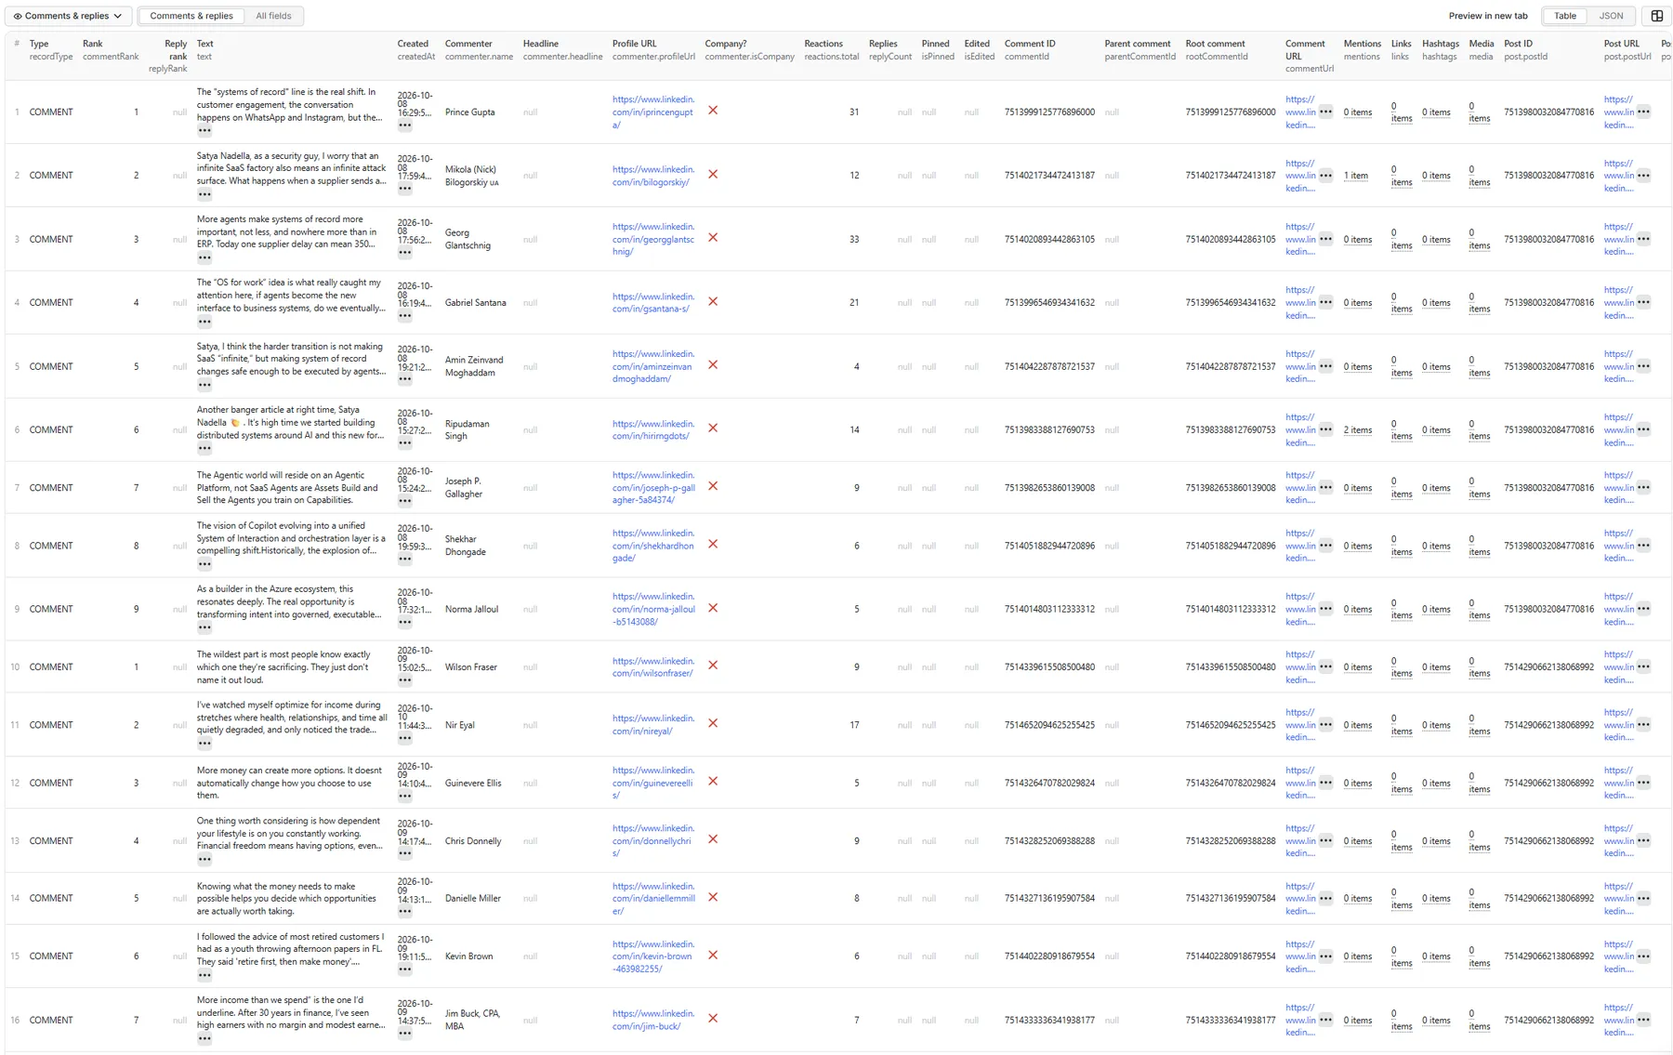This screenshot has width=1673, height=1055.
Task: Click comment ID 7514652094625255425
Action: 1049,725
